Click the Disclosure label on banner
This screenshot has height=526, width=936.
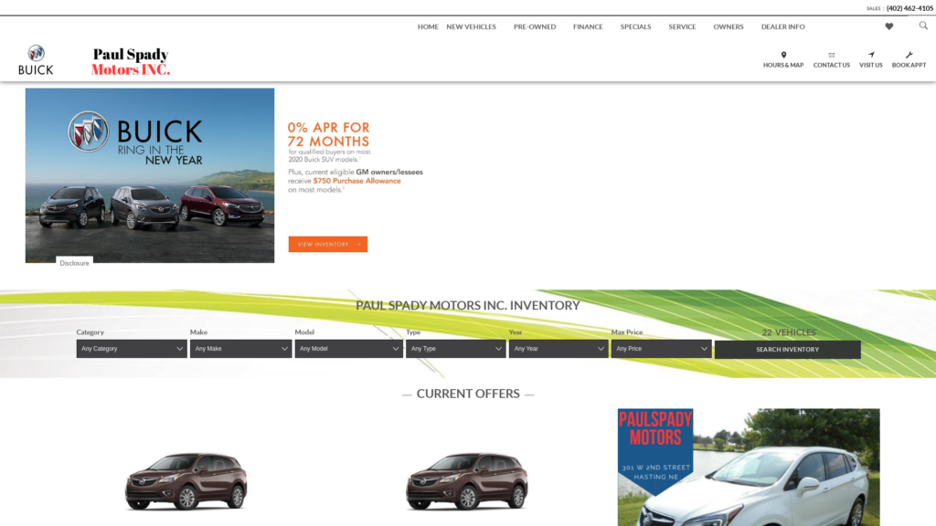click(74, 263)
